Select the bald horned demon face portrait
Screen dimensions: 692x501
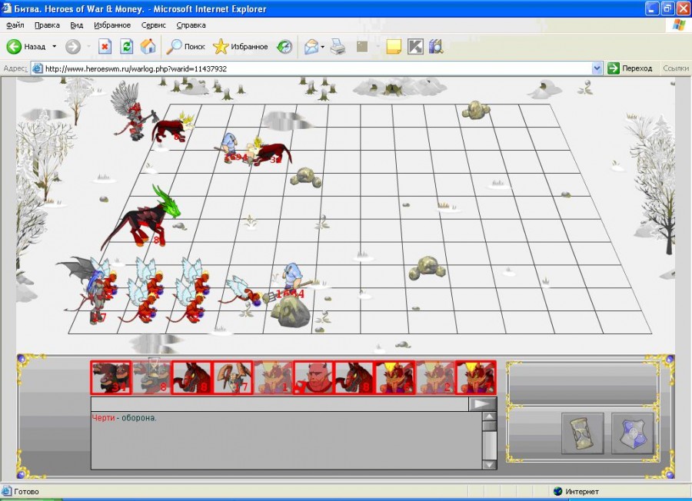314,377
